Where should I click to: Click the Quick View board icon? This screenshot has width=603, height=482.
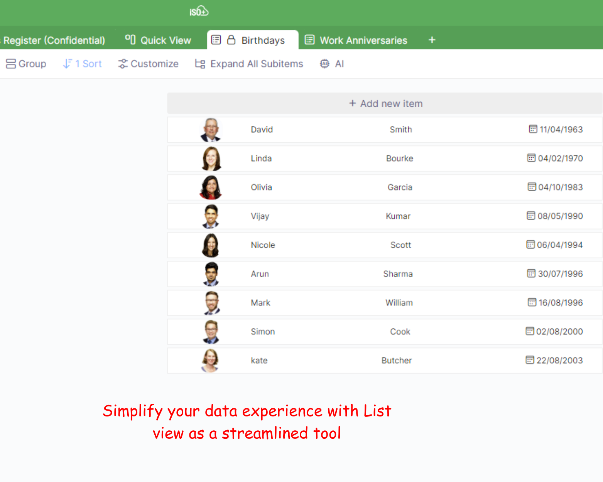click(130, 40)
